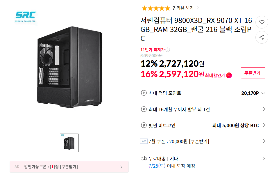Screen dimensions: 279x179
Task: Open the 7 리뷰 보기 reviews link
Action: (x=186, y=8)
